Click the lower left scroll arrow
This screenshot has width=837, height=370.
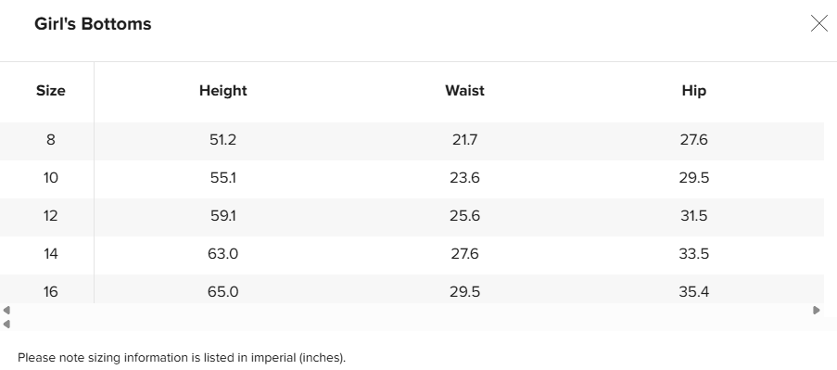coord(6,324)
